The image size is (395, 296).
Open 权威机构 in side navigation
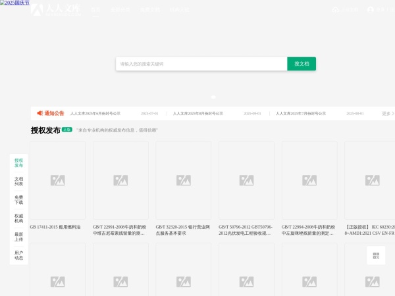[18, 218]
